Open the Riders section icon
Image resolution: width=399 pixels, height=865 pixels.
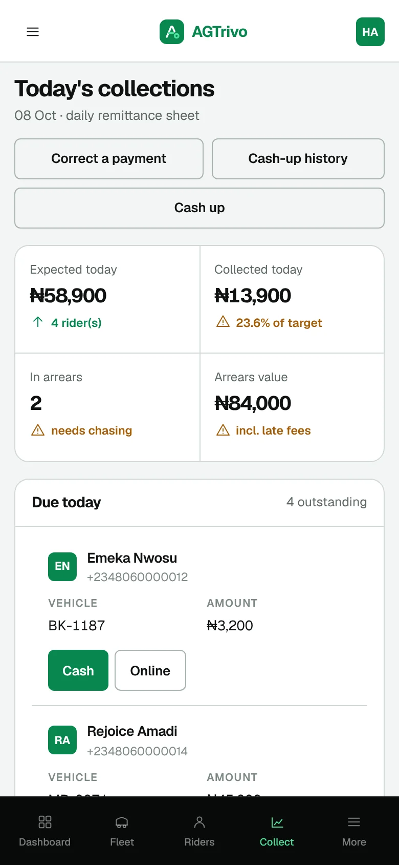pos(199,822)
